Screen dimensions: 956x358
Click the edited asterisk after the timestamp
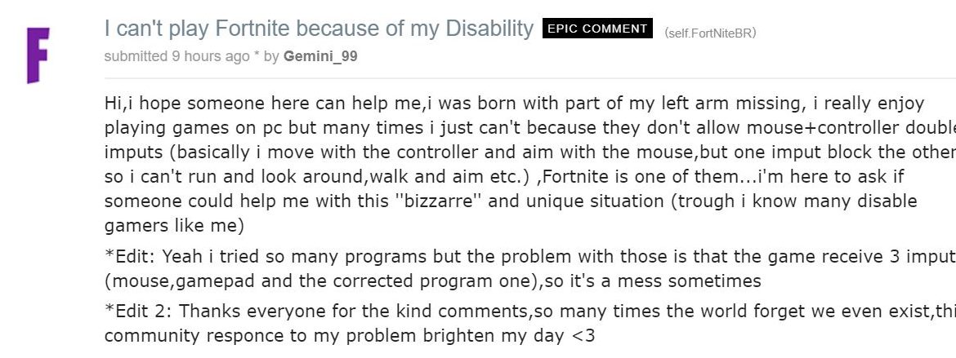[x=257, y=55]
